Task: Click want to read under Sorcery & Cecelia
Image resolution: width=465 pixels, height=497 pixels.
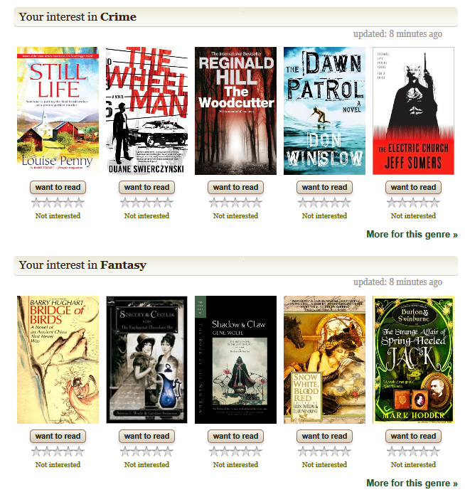Action: [x=146, y=436]
